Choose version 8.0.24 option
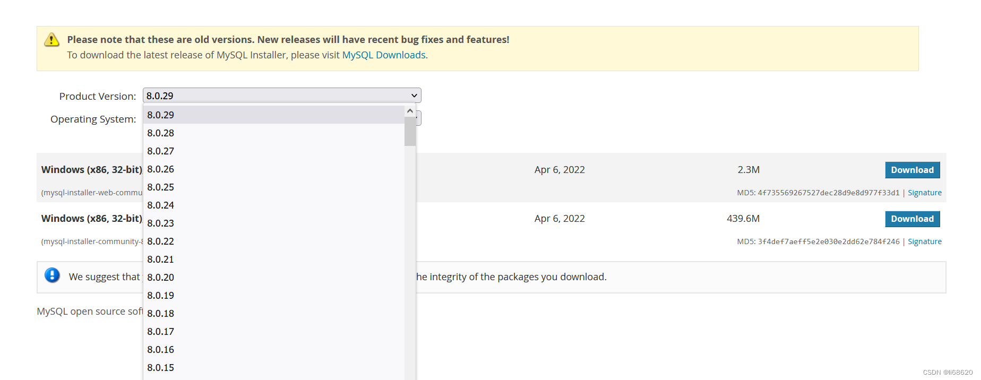The width and height of the screenshot is (981, 380). coord(274,205)
